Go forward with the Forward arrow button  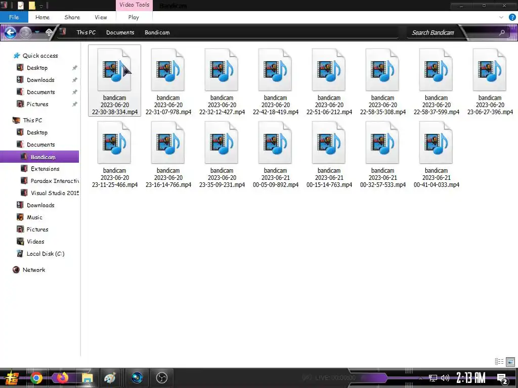pyautogui.click(x=25, y=32)
